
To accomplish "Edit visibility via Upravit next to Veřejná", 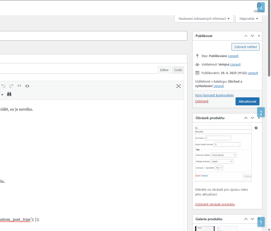I will click(x=235, y=64).
